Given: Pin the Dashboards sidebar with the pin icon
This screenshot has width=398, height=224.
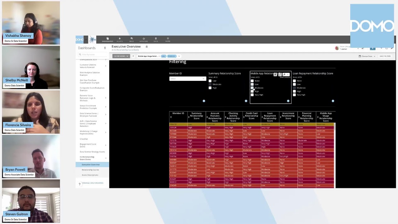Looking at the screenshot, I should pyautogui.click(x=105, y=48).
